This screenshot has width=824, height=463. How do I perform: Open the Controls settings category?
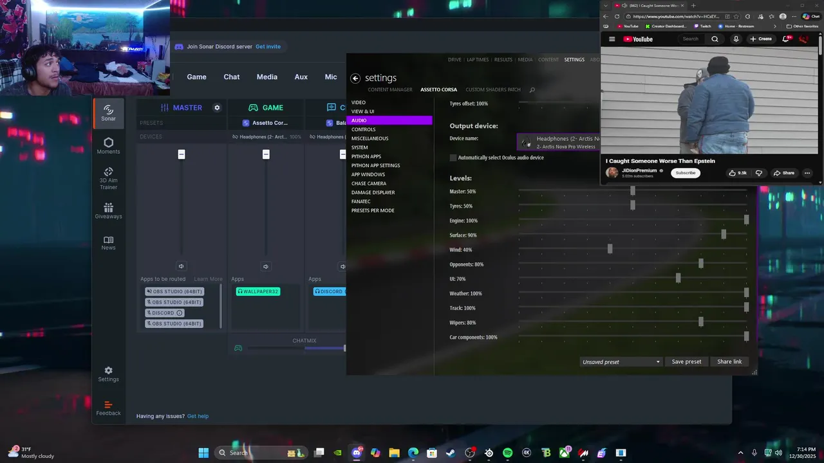click(363, 130)
